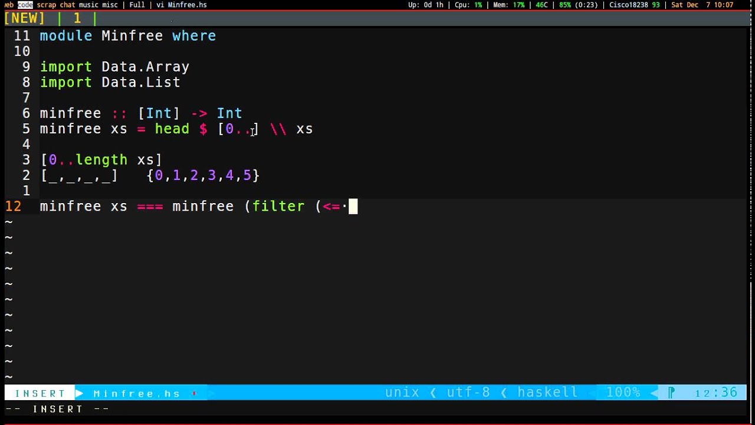Place cursor on 'import Data.Array'
The width and height of the screenshot is (755, 425).
click(x=114, y=67)
